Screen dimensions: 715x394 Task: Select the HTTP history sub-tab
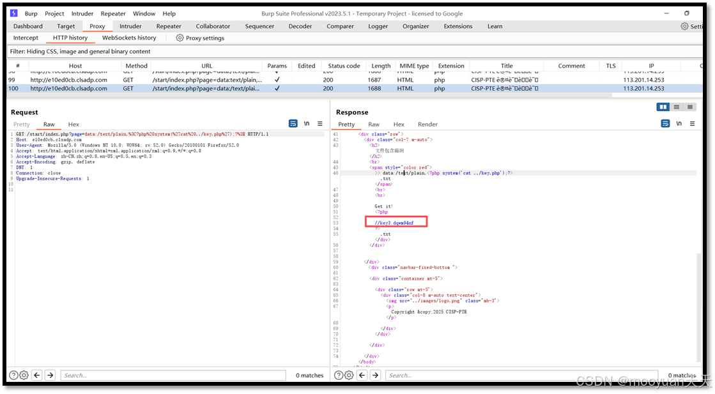pyautogui.click(x=70, y=38)
